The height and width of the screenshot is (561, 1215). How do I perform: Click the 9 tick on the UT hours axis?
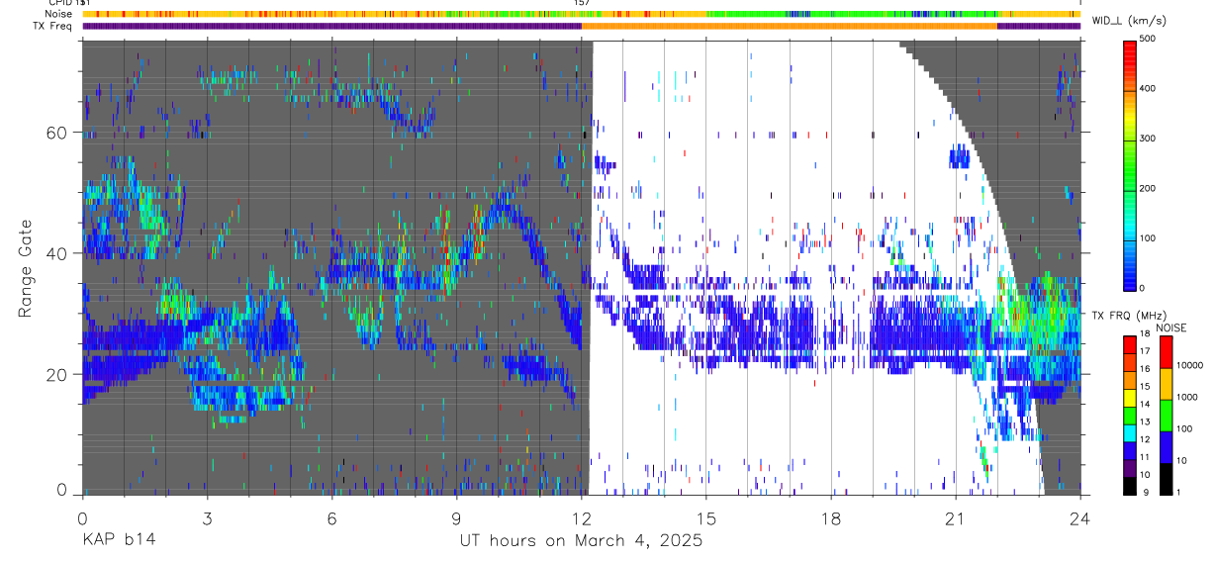[x=456, y=517]
